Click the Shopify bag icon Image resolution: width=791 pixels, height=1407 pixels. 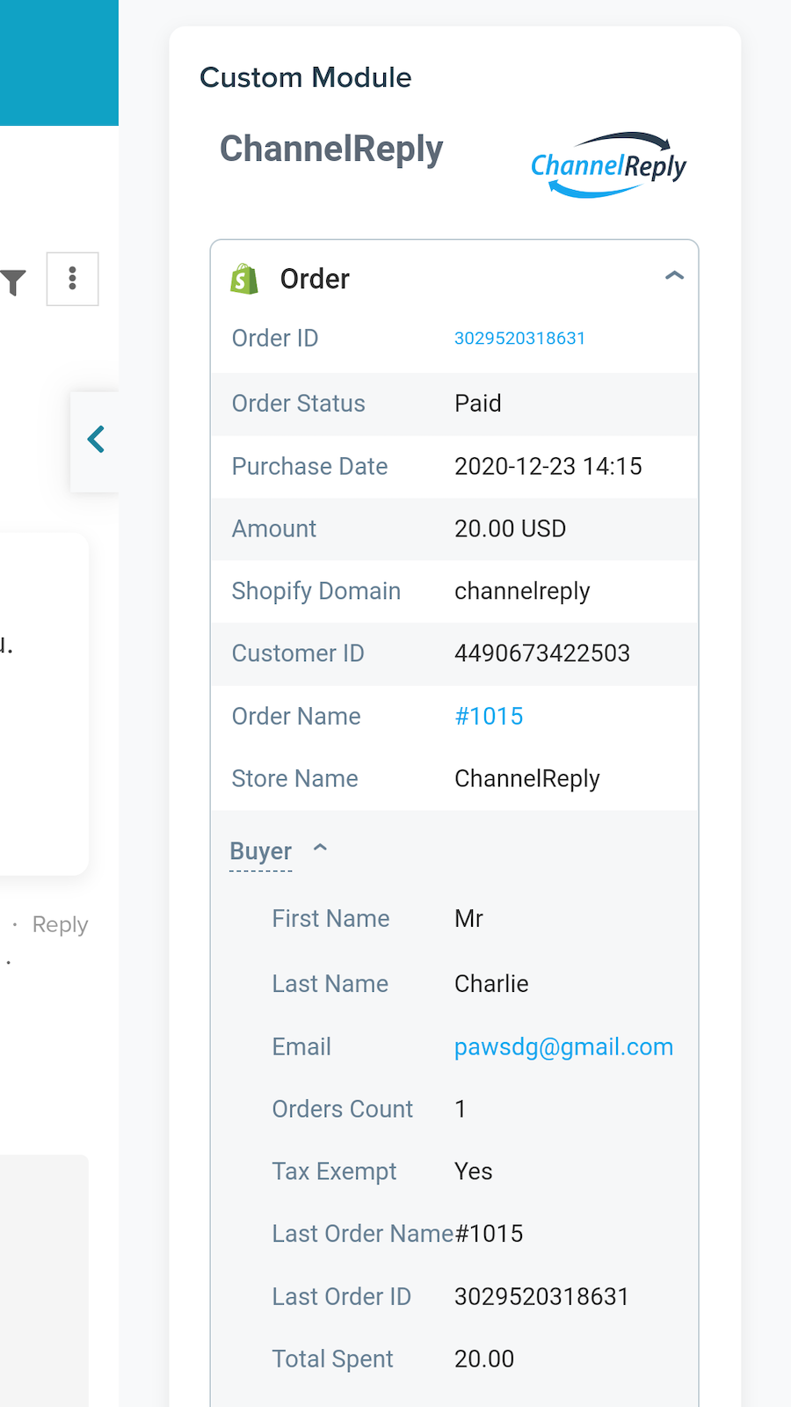244,279
